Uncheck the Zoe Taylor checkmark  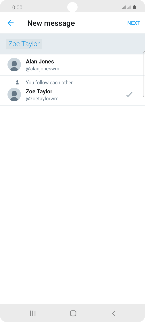pos(129,95)
